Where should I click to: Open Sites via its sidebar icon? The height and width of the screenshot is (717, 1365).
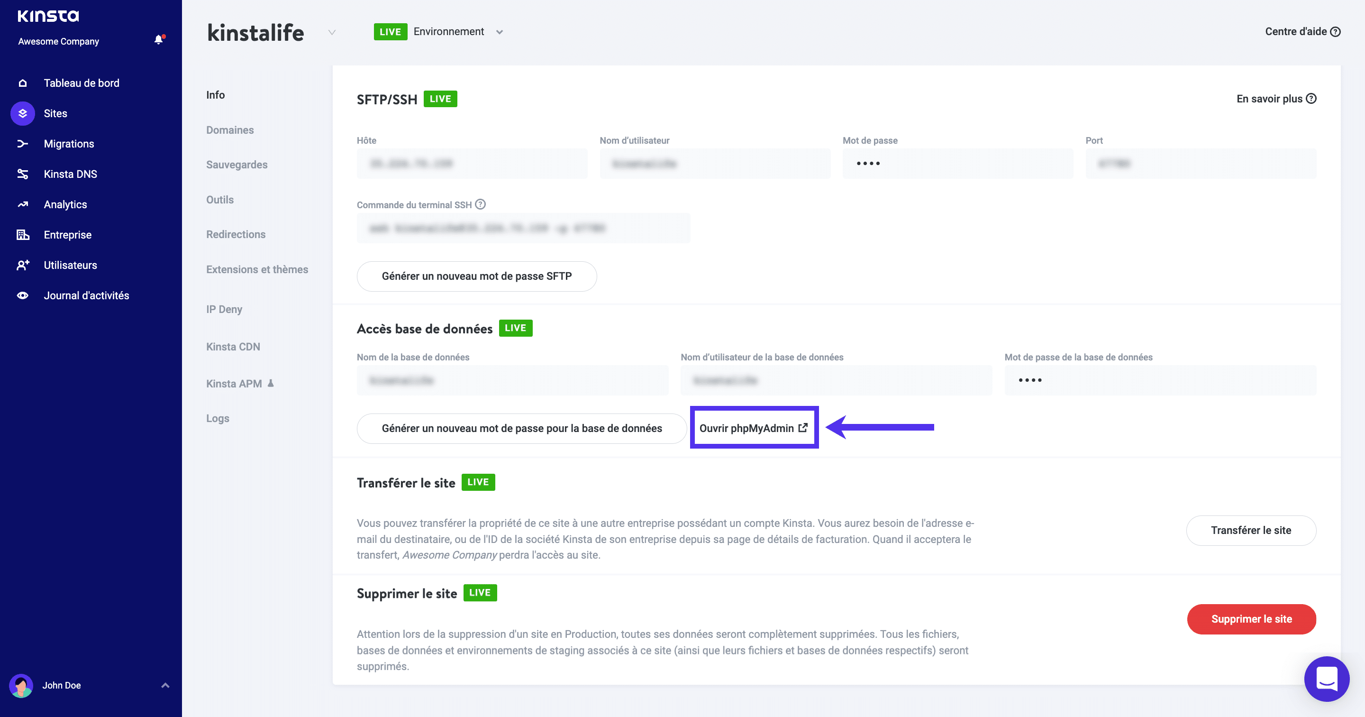[x=22, y=113]
